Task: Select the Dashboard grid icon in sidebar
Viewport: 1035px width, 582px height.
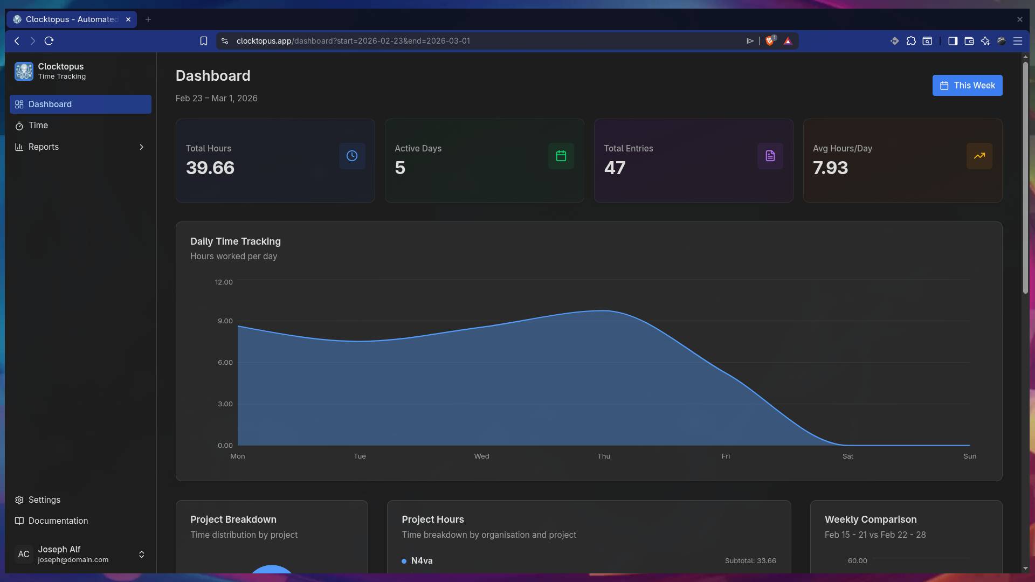Action: (19, 104)
